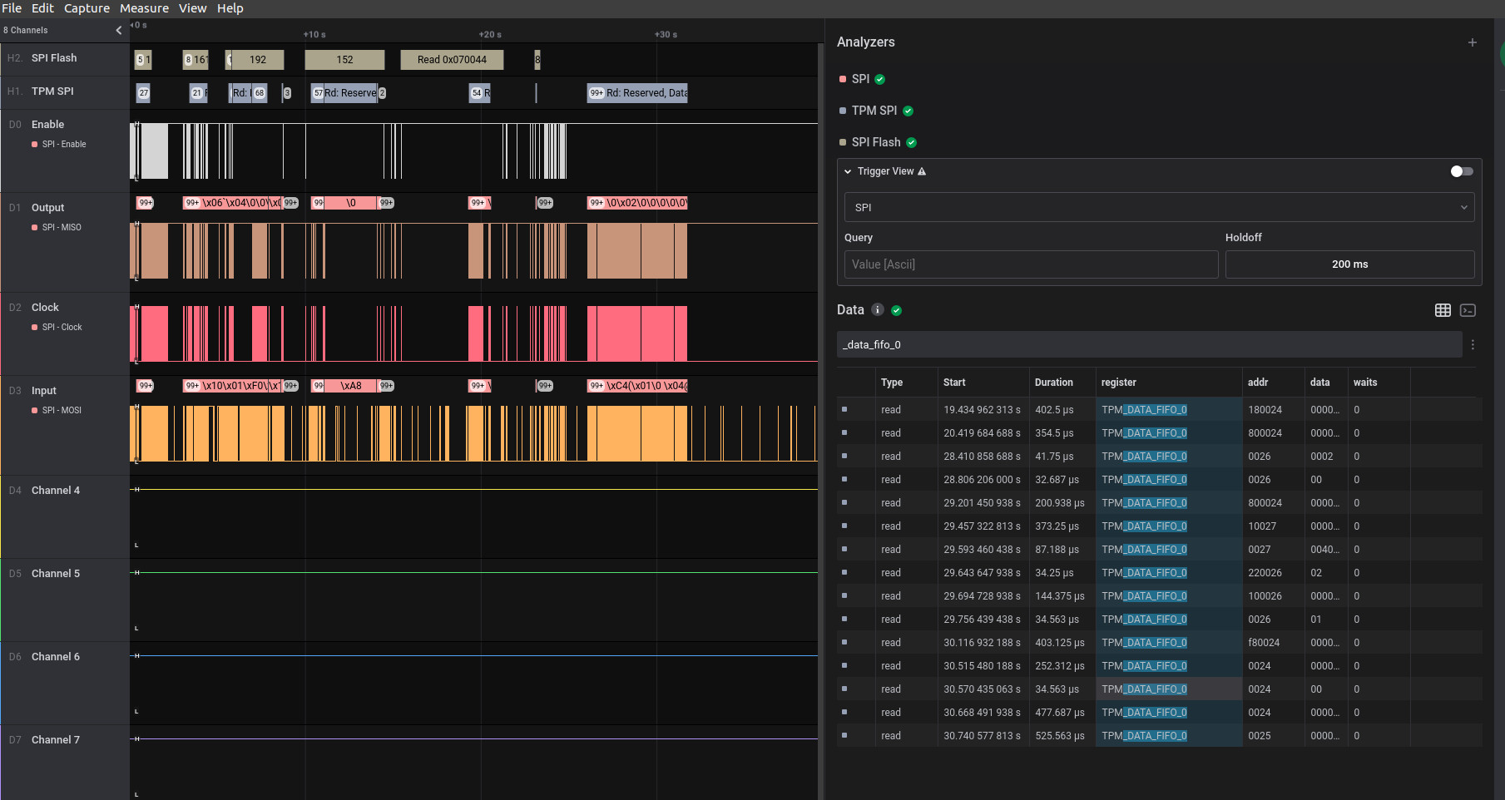Open the Measure menu
The height and width of the screenshot is (800, 1505).
click(x=144, y=8)
